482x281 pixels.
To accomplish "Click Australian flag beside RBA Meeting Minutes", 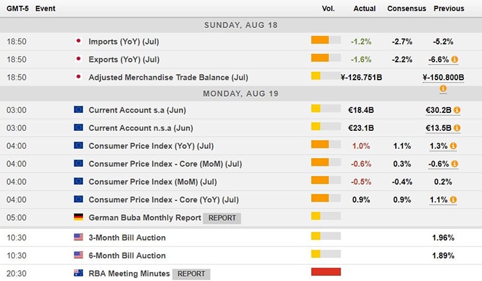I will (x=79, y=273).
